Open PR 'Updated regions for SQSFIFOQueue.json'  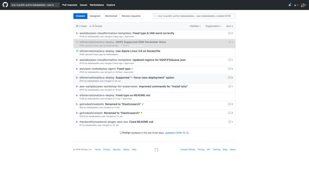point(159,60)
